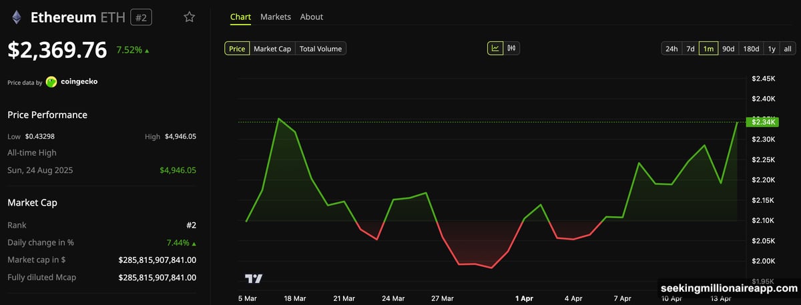This screenshot has width=801, height=305.
Task: Click the $2.45K price axis label
Action: point(763,79)
